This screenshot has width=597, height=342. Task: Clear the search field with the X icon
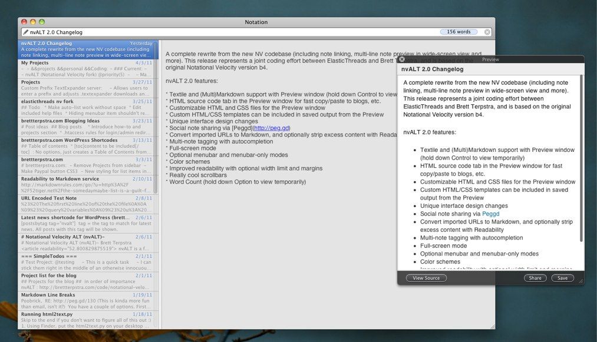pyautogui.click(x=487, y=32)
